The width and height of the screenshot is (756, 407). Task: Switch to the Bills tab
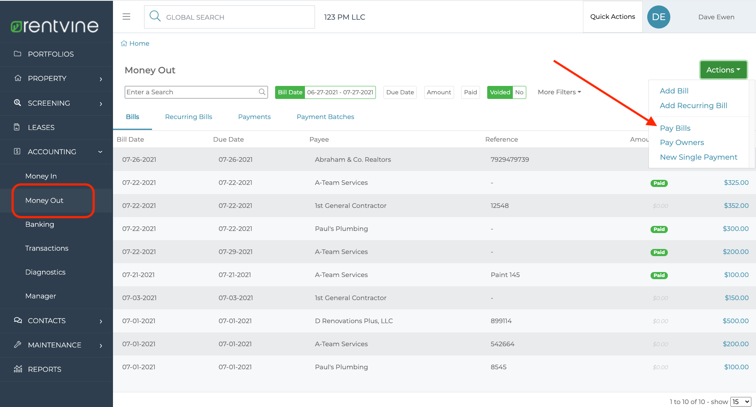coord(132,117)
